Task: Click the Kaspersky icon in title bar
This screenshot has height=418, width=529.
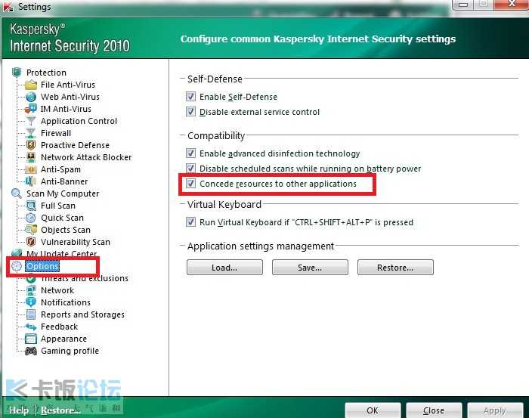Action: click(8, 7)
